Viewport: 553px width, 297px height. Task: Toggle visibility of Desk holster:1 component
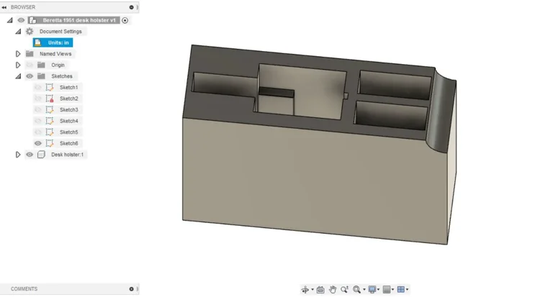tap(30, 155)
